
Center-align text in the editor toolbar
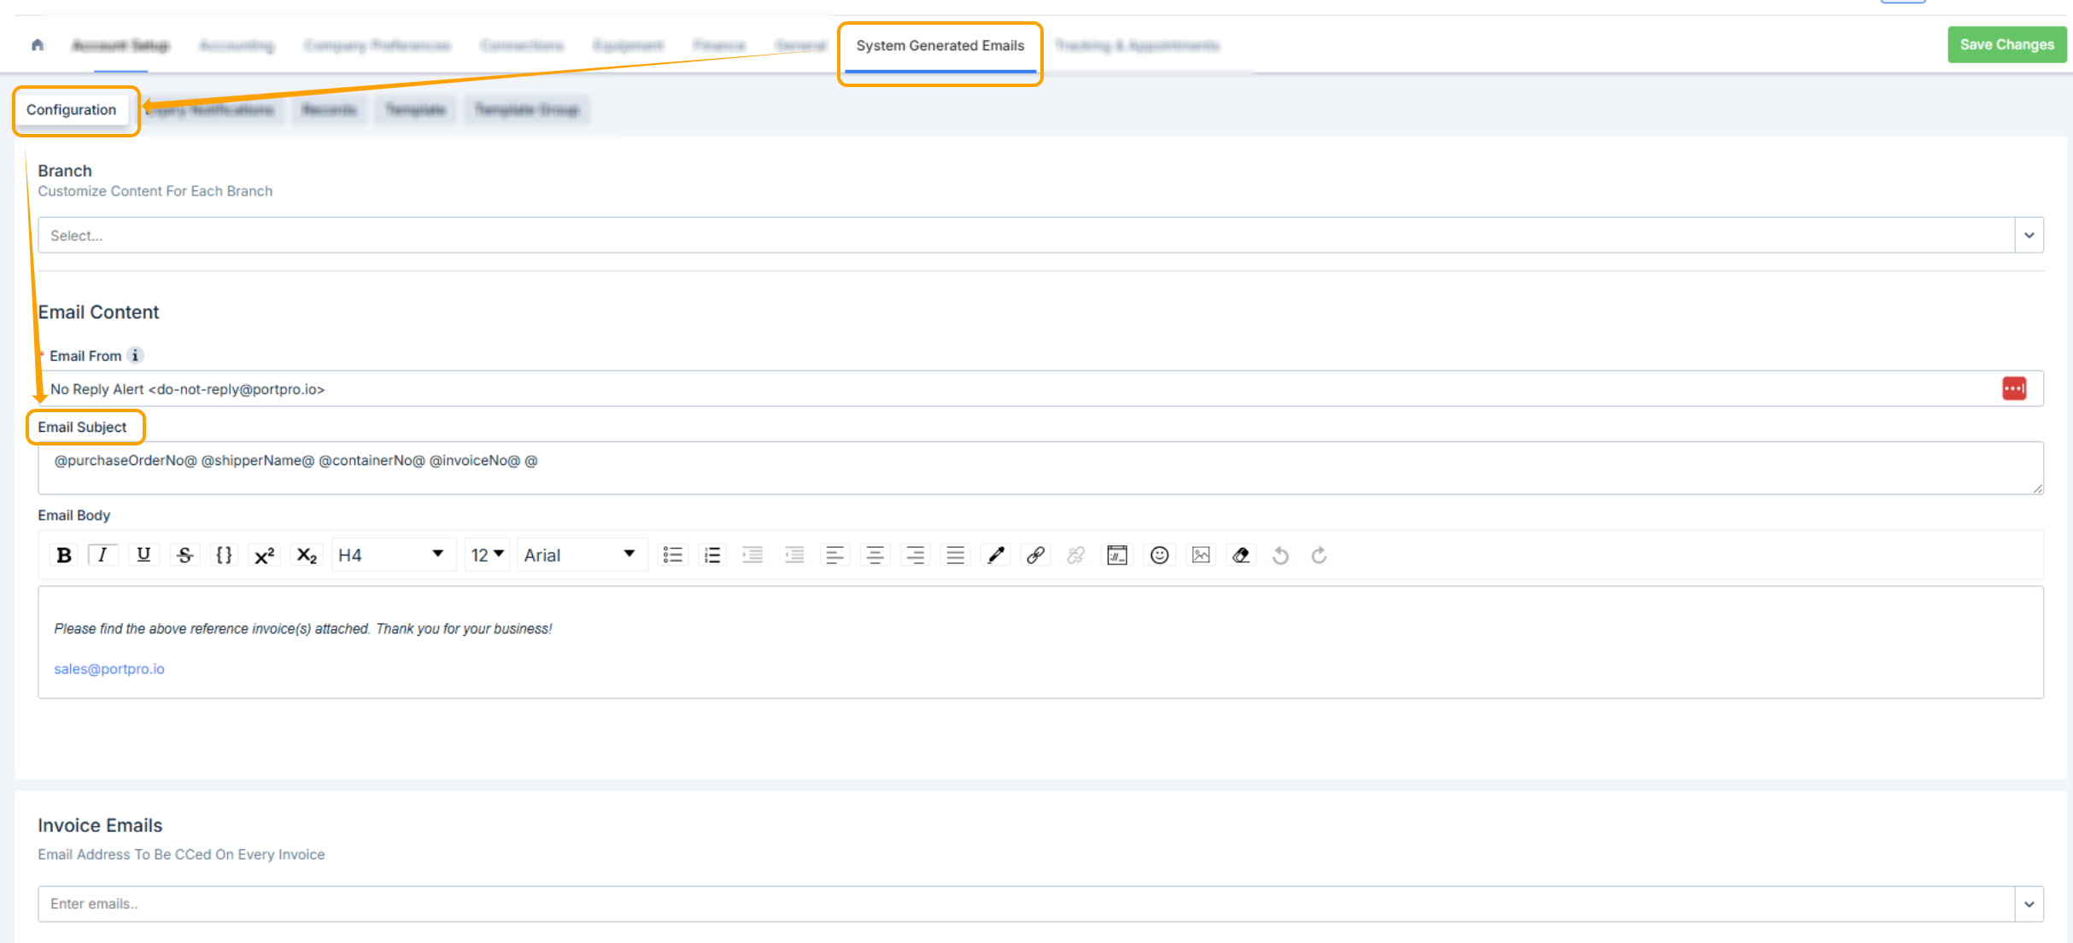875,556
